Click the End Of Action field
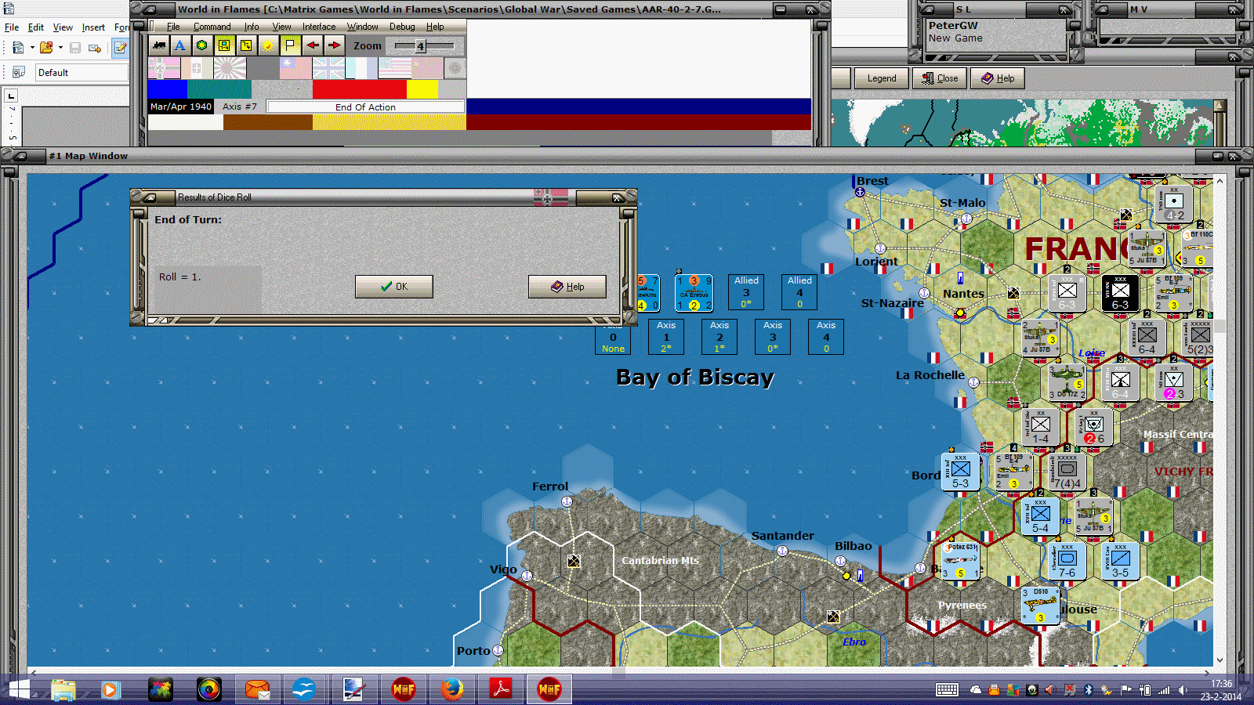The image size is (1254, 705). (x=365, y=107)
